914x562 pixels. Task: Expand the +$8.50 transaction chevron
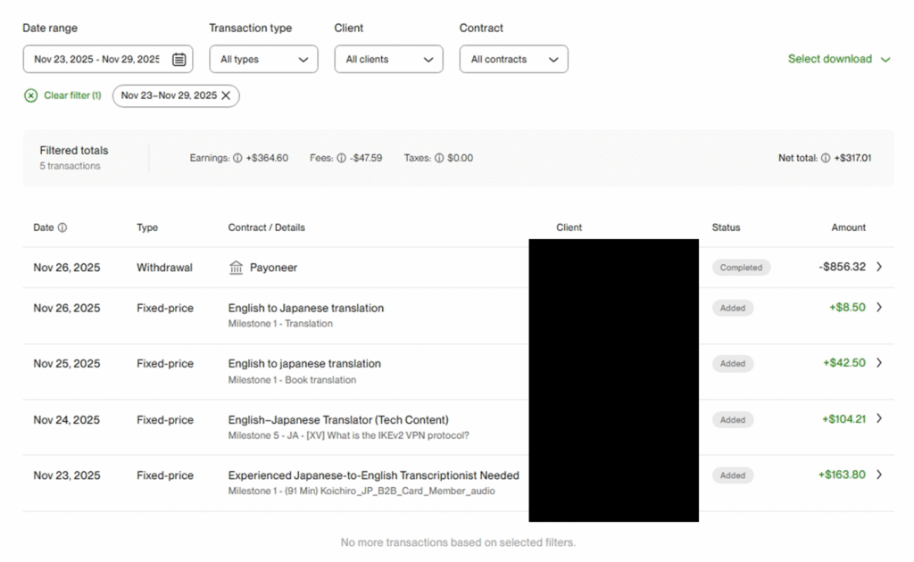[x=879, y=308]
